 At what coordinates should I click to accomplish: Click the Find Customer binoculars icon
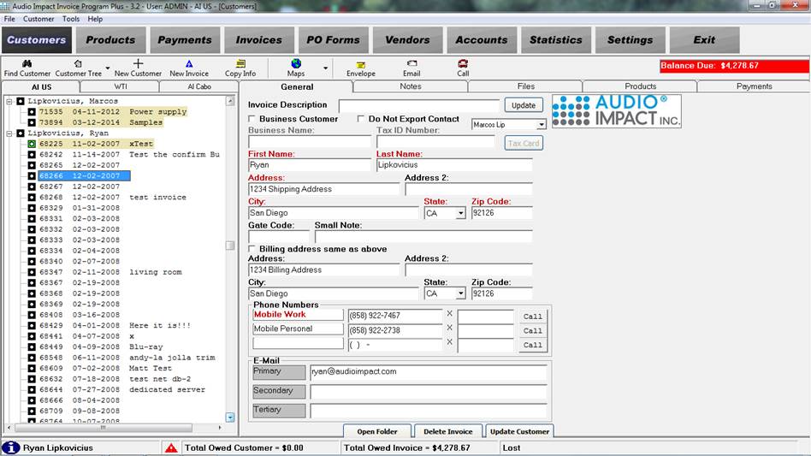tap(27, 64)
